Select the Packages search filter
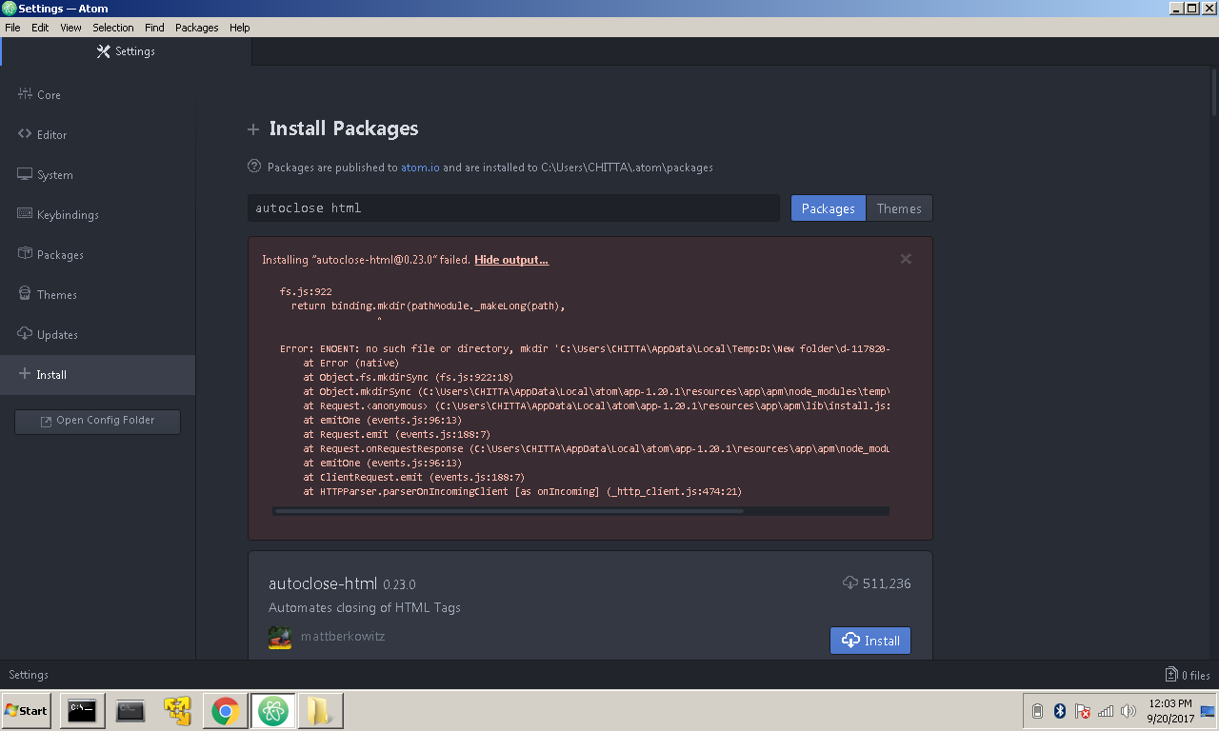Screen dimensions: 1219x731 [x=828, y=207]
